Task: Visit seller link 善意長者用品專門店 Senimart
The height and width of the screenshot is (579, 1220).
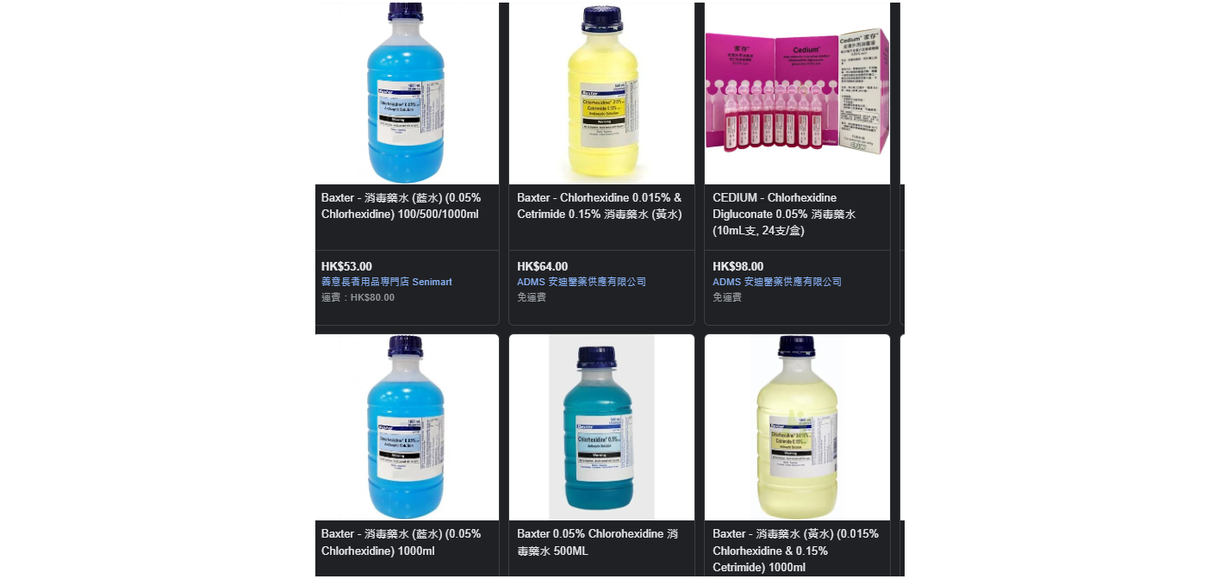Action: coord(387,282)
